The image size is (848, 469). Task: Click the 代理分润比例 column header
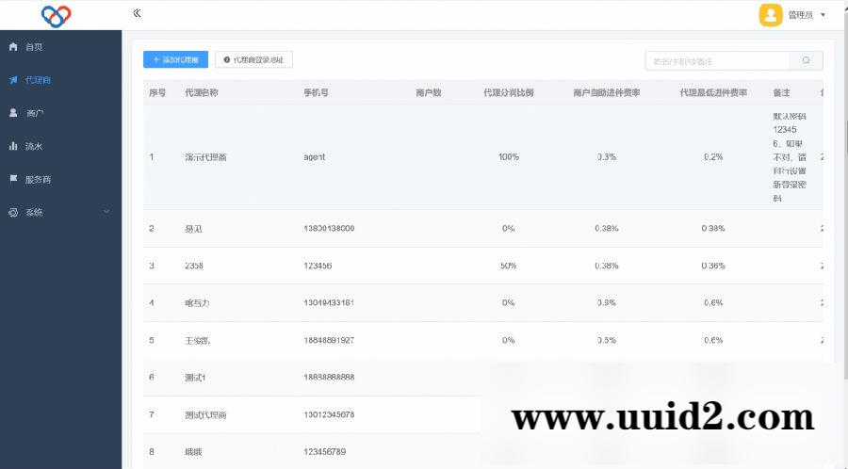[x=509, y=93]
